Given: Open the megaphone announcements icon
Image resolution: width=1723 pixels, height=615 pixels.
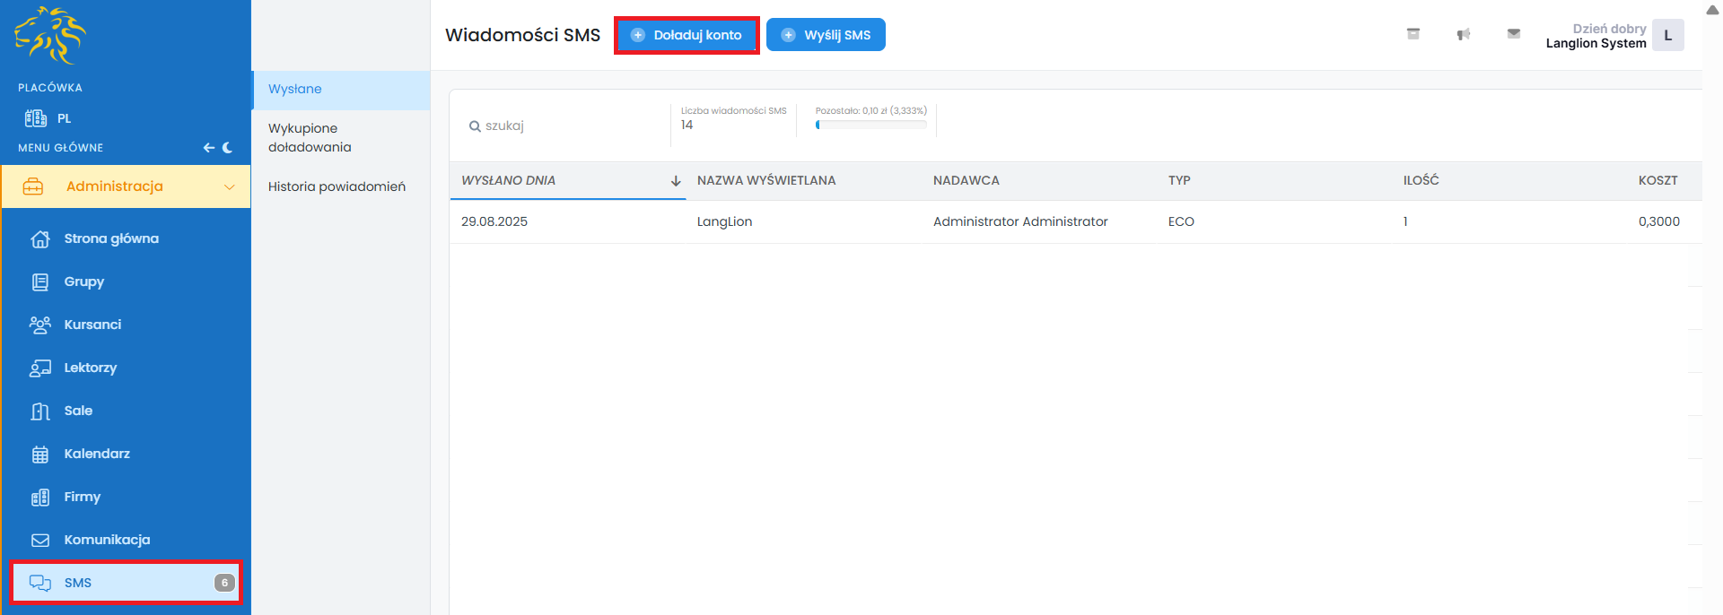Looking at the screenshot, I should (x=1464, y=34).
